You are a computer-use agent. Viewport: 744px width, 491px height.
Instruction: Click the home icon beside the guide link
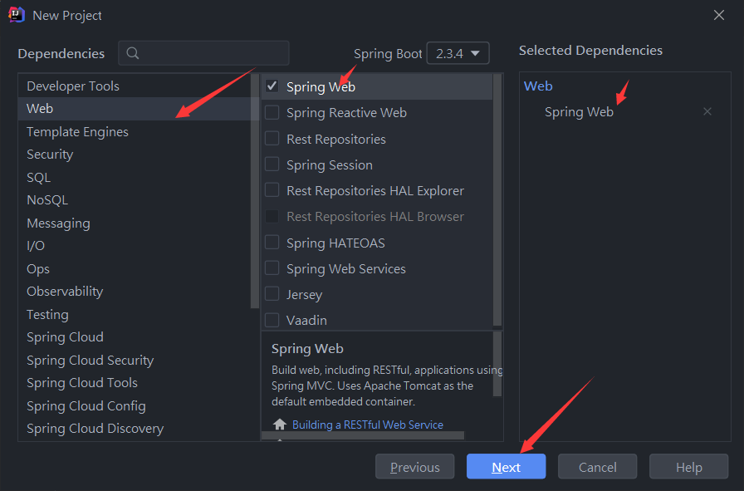280,424
